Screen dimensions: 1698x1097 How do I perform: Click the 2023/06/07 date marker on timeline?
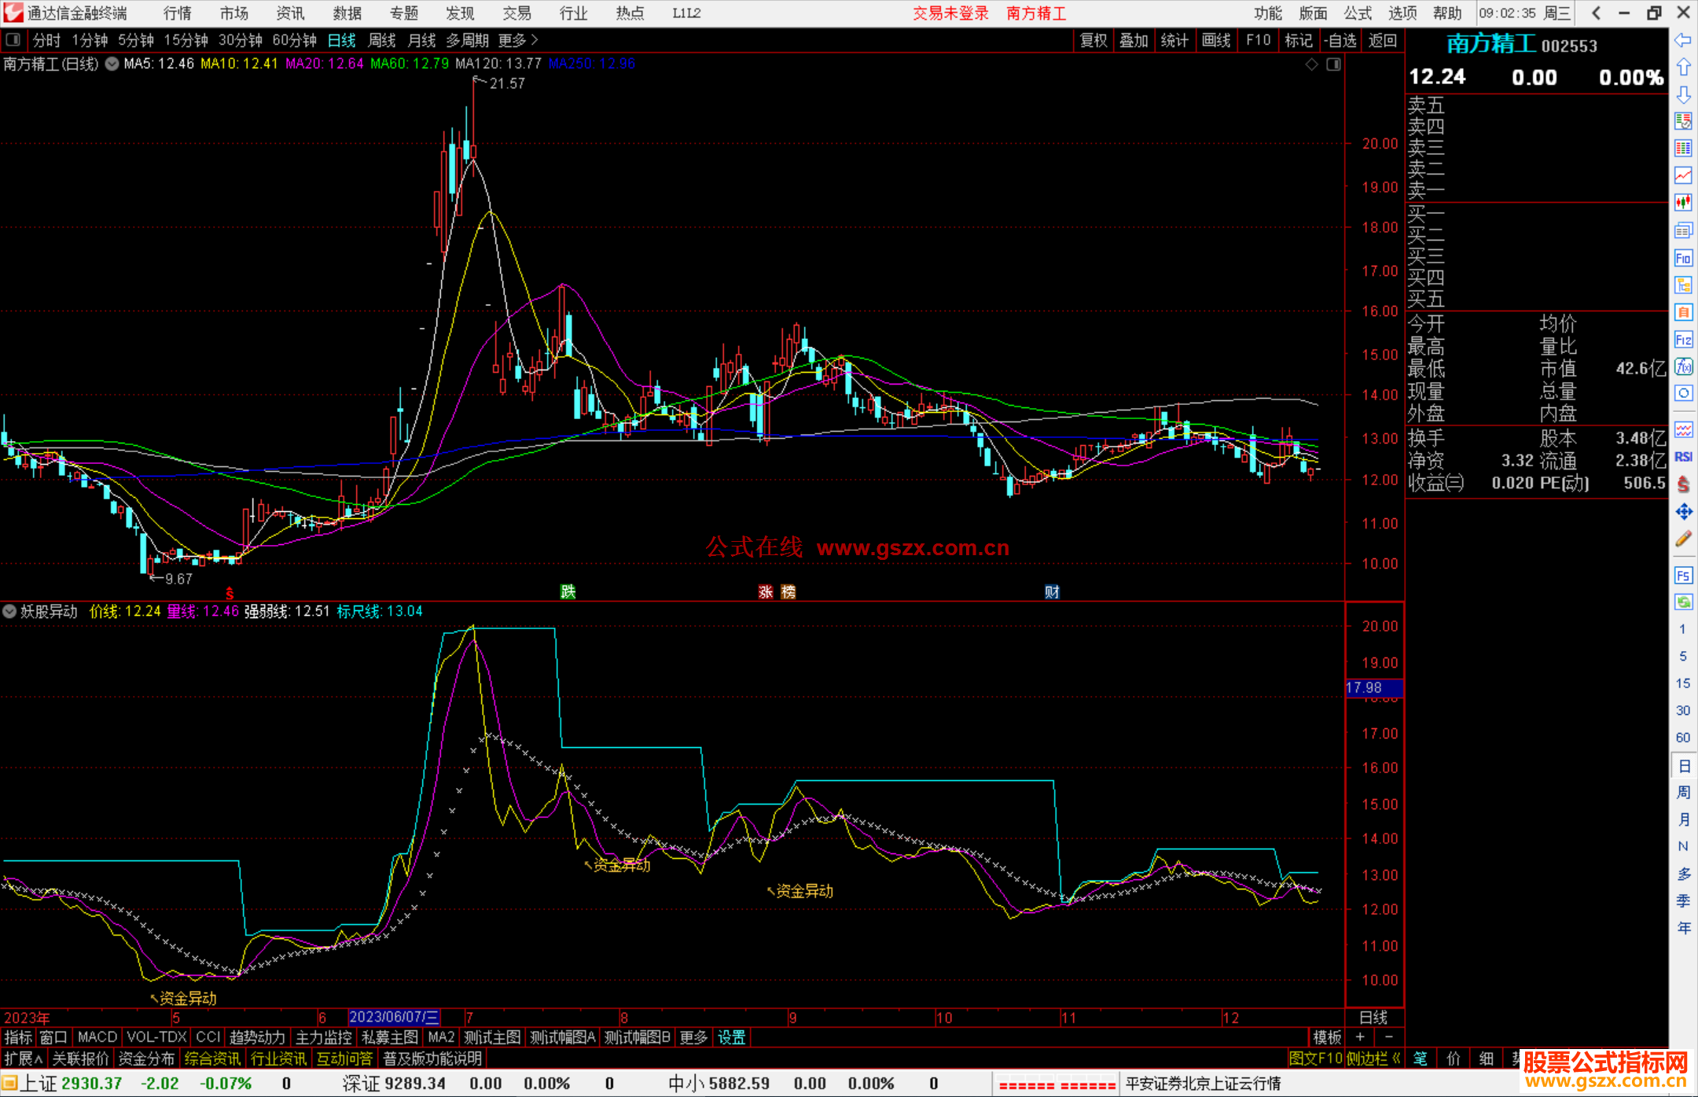393,1017
